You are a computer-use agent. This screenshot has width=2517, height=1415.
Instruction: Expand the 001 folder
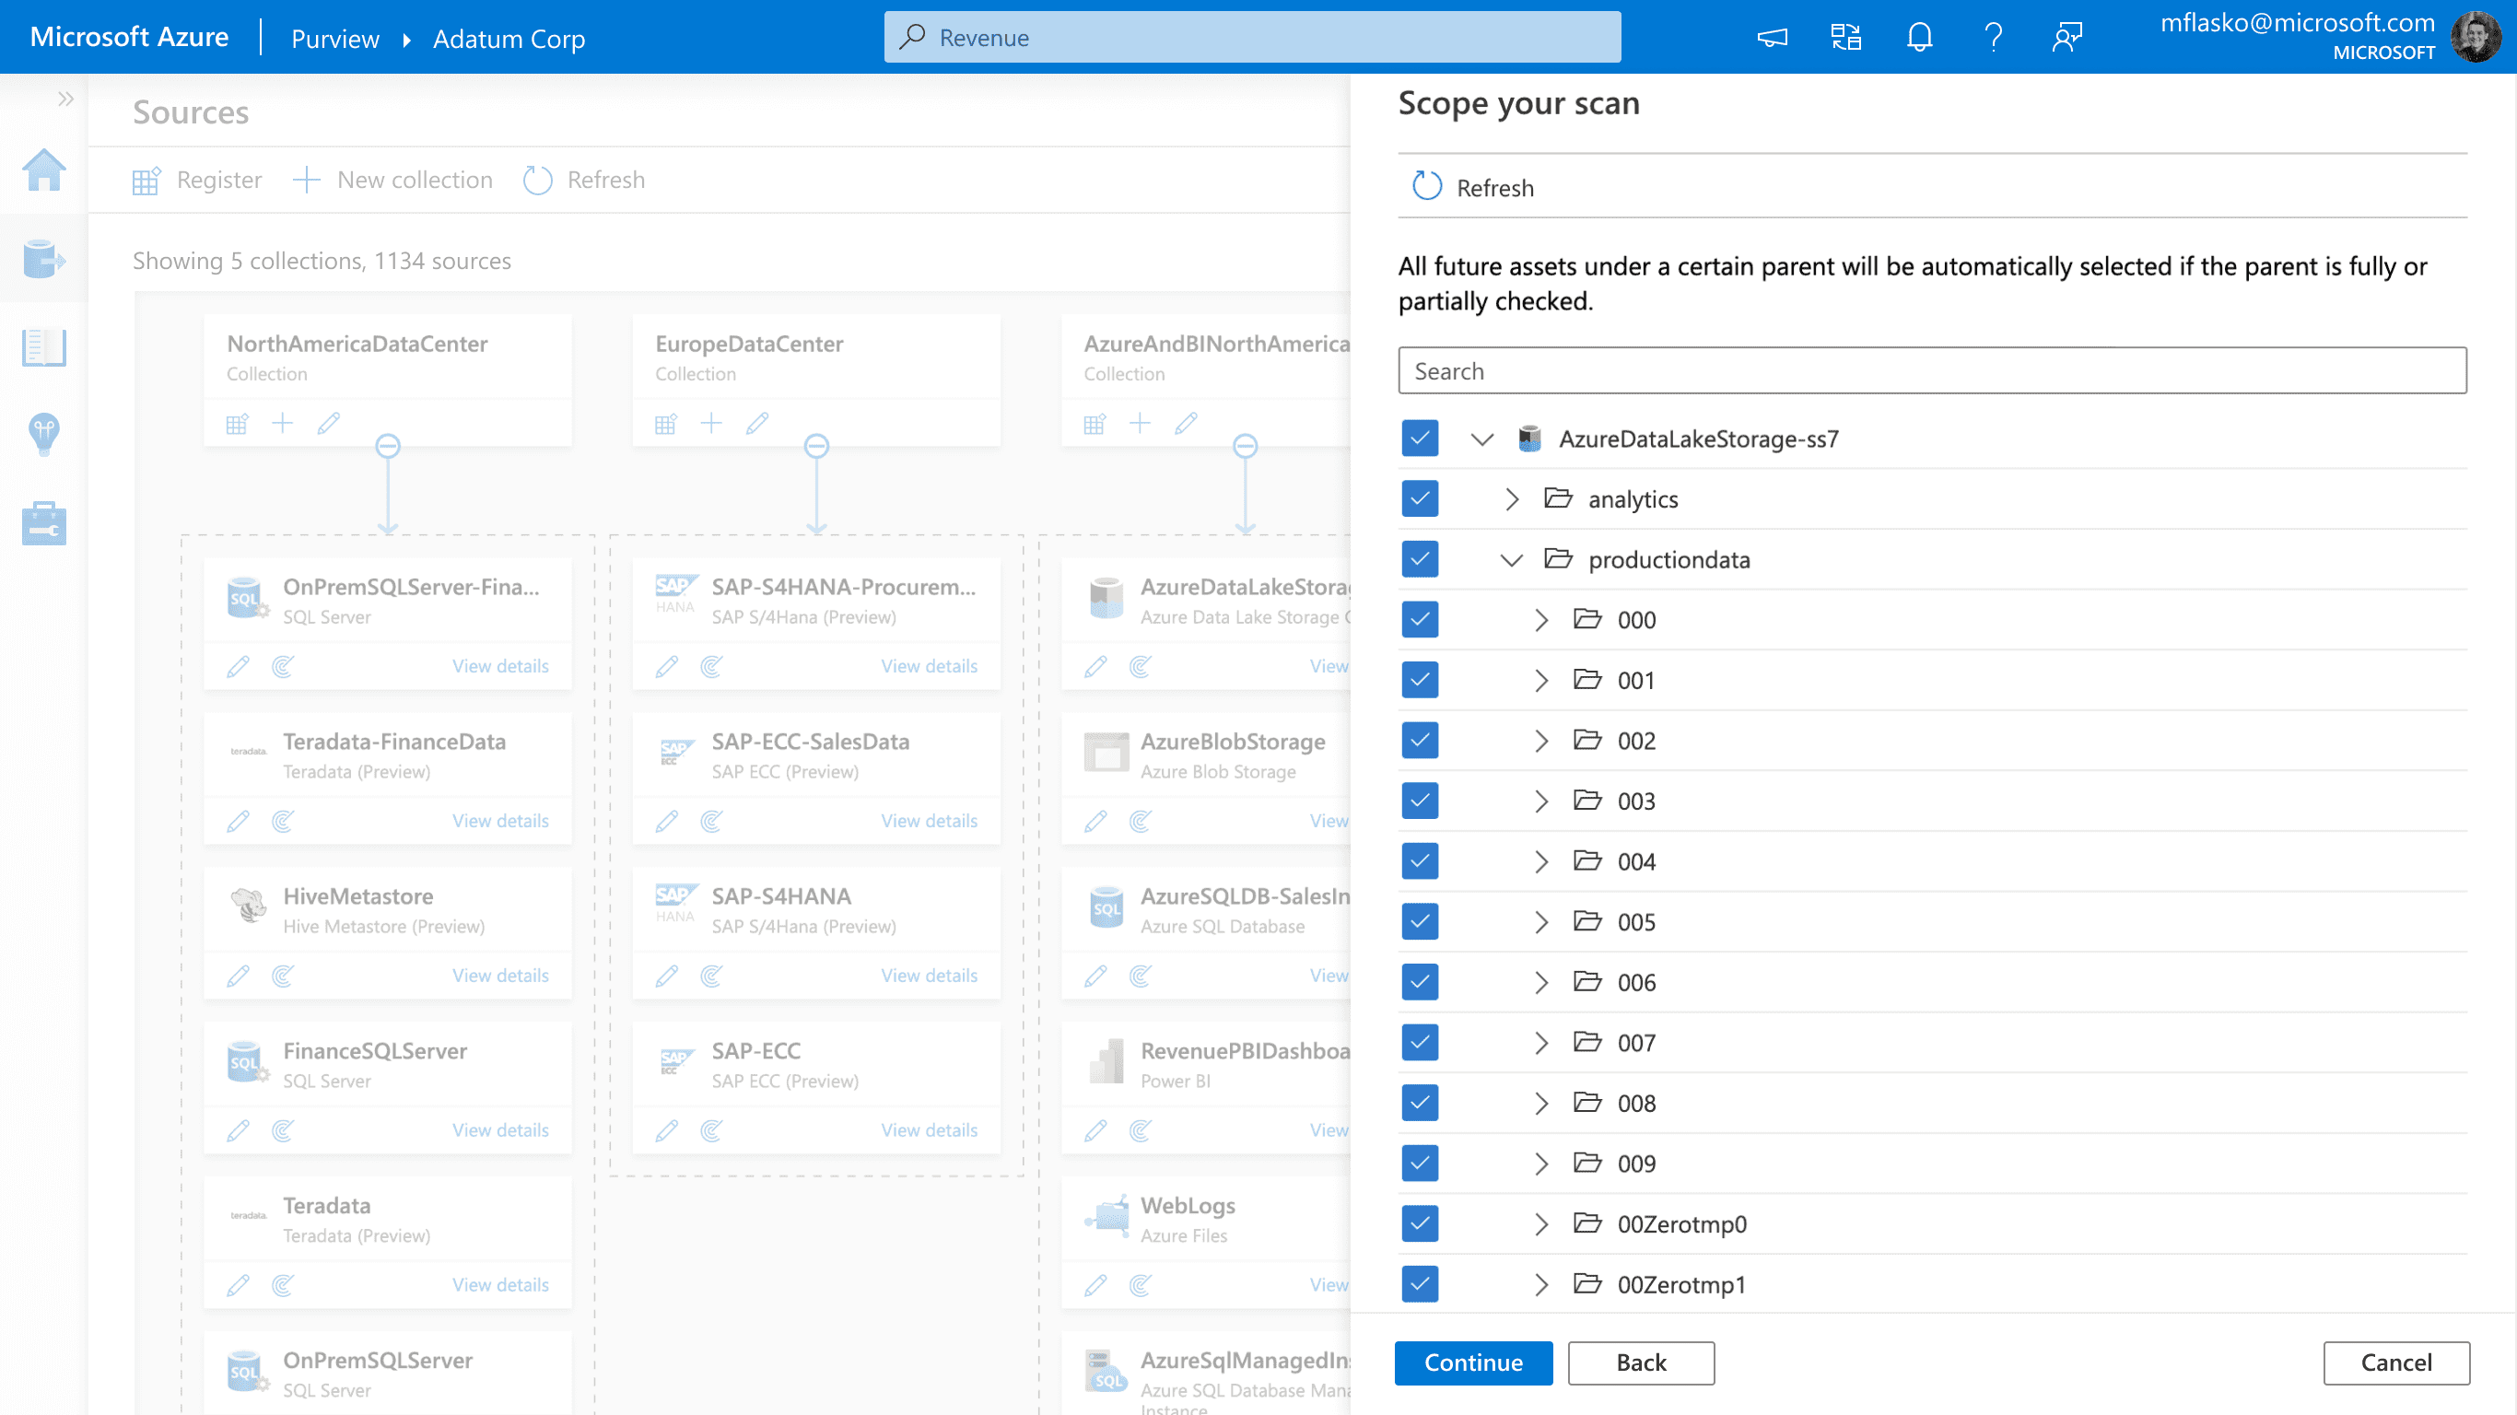[1541, 680]
